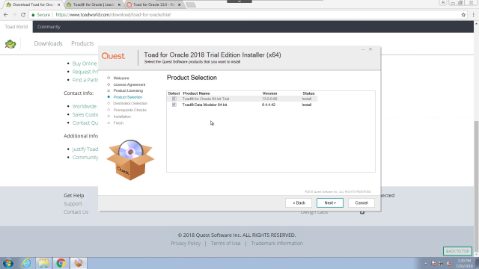Click the Quest logo in installer
The height and width of the screenshot is (269, 479).
point(113,56)
